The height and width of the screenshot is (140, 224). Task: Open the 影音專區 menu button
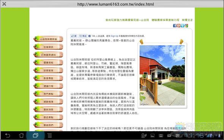[x=48, y=78]
